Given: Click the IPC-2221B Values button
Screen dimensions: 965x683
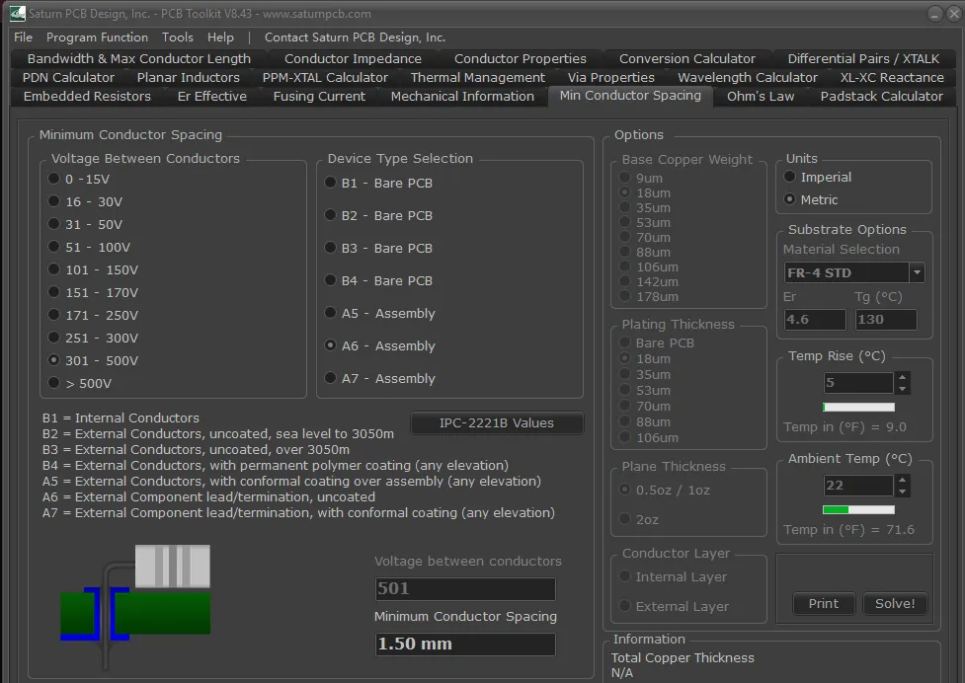Looking at the screenshot, I should pyautogui.click(x=497, y=423).
